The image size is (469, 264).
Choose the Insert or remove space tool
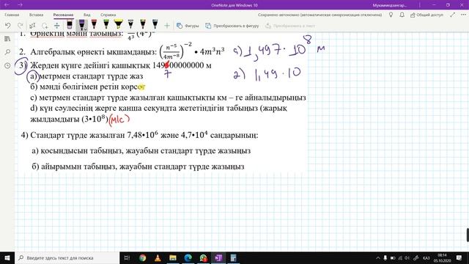[x=57, y=26]
